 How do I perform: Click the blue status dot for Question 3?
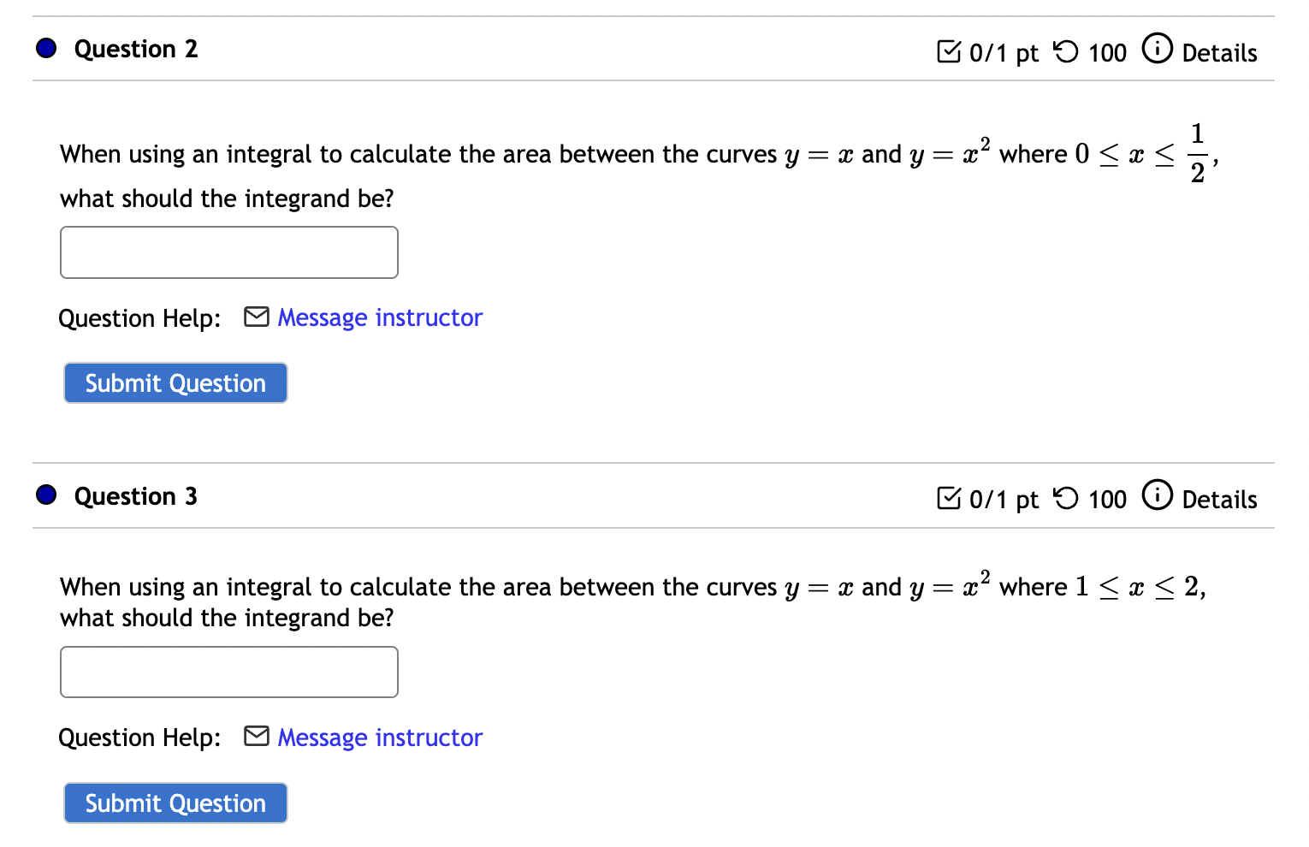46,495
